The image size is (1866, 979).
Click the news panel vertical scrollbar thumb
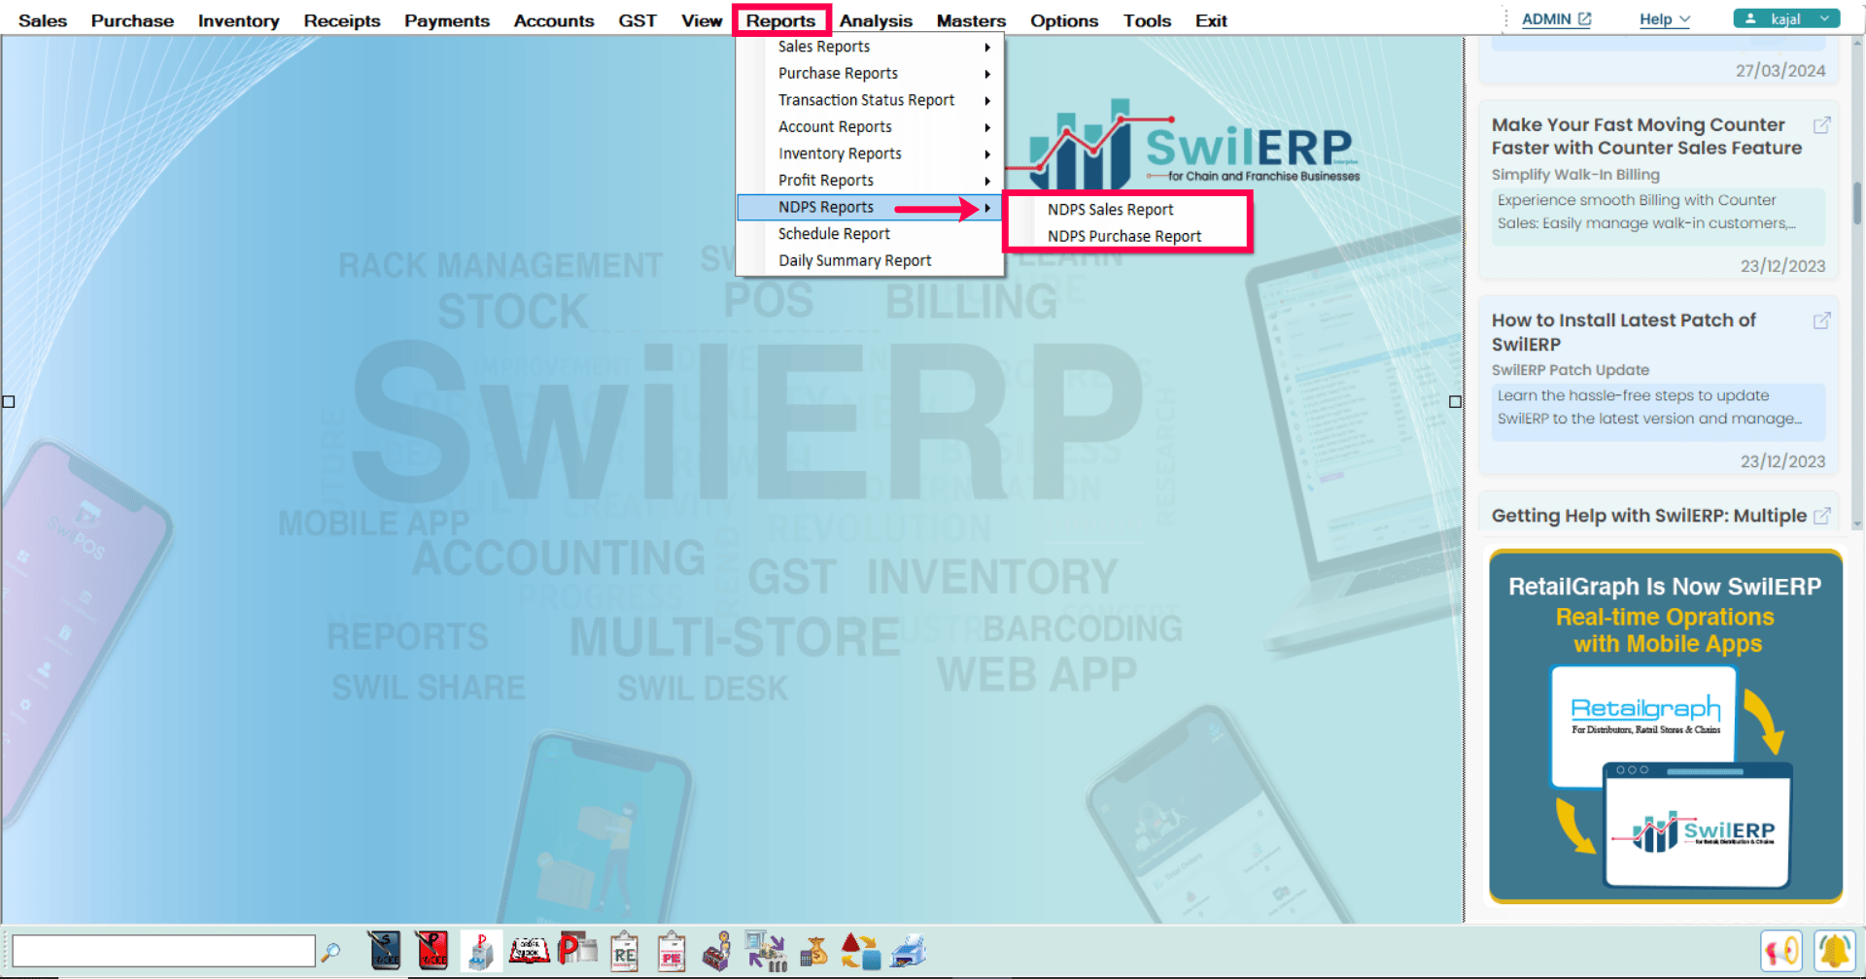point(1857,203)
